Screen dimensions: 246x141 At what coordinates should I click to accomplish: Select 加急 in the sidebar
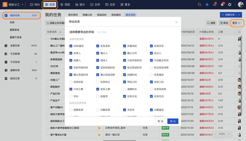pos(12,22)
